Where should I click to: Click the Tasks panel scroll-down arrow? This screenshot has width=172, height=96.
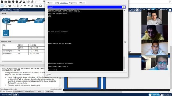tap(60, 86)
